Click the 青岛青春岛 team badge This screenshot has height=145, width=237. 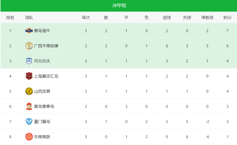pyautogui.click(x=29, y=107)
